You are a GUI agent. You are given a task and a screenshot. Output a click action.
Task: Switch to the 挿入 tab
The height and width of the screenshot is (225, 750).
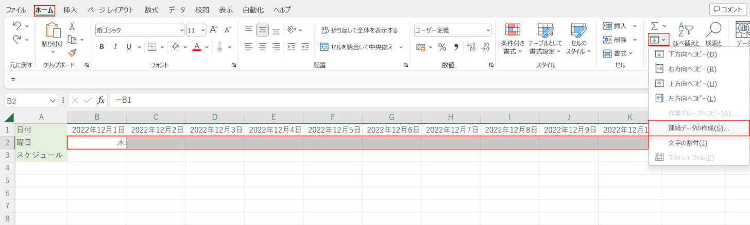click(71, 10)
